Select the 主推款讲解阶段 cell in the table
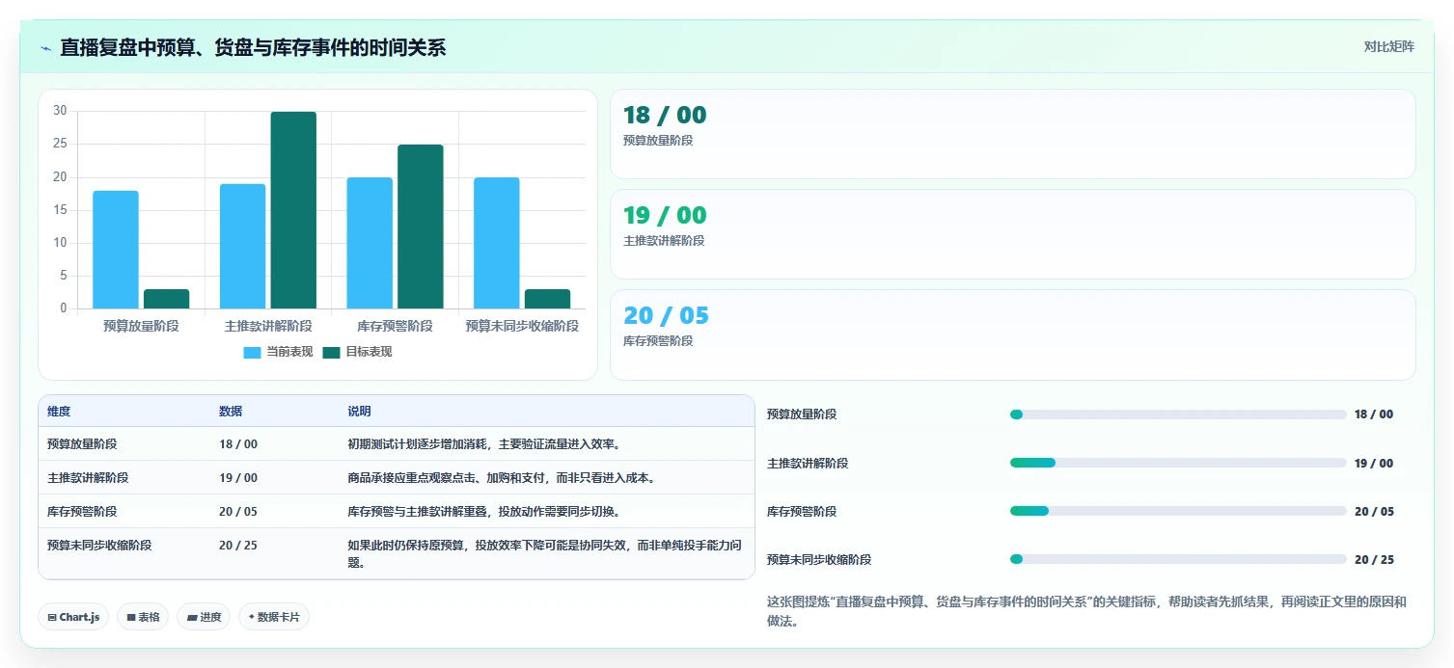The image size is (1454, 668). click(88, 478)
